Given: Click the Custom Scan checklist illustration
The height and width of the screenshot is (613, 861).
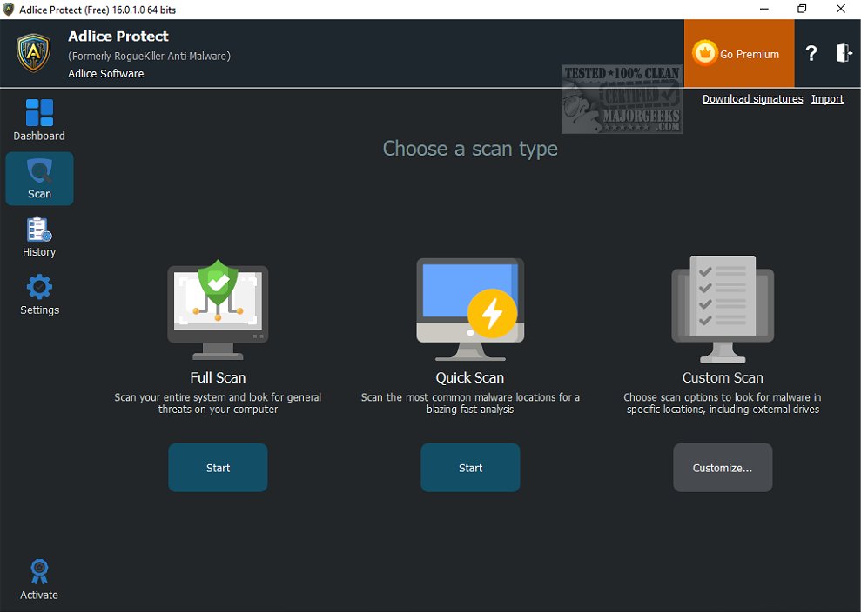Looking at the screenshot, I should pos(723,310).
